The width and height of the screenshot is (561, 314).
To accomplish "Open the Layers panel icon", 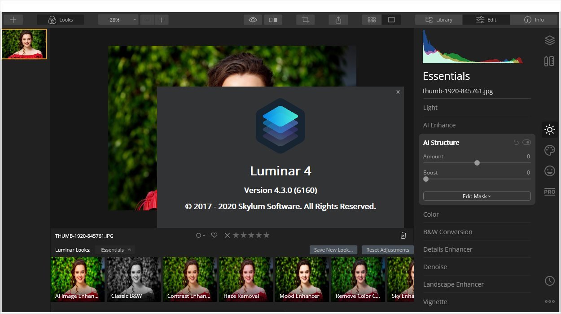I will coord(550,40).
